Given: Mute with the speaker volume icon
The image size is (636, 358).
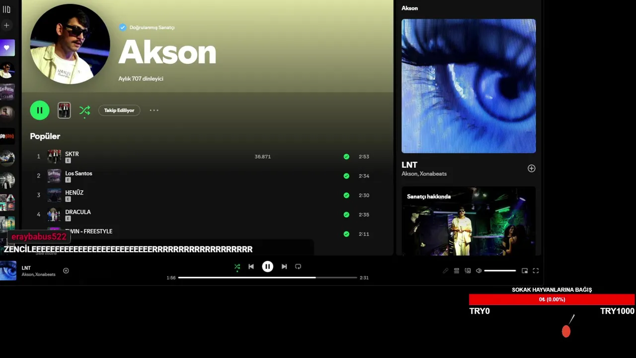Looking at the screenshot, I should [x=478, y=271].
